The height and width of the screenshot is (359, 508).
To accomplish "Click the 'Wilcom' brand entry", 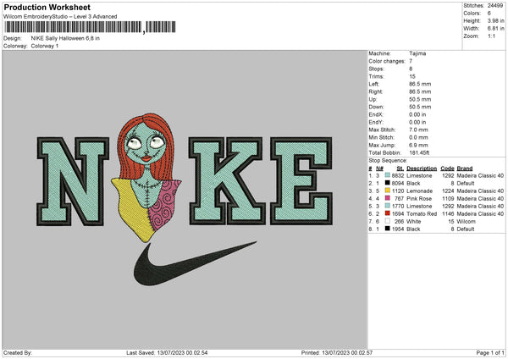I will coord(467,221).
